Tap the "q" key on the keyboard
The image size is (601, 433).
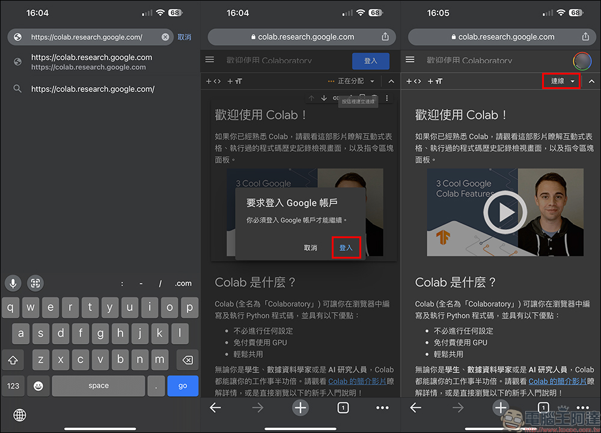(10, 307)
